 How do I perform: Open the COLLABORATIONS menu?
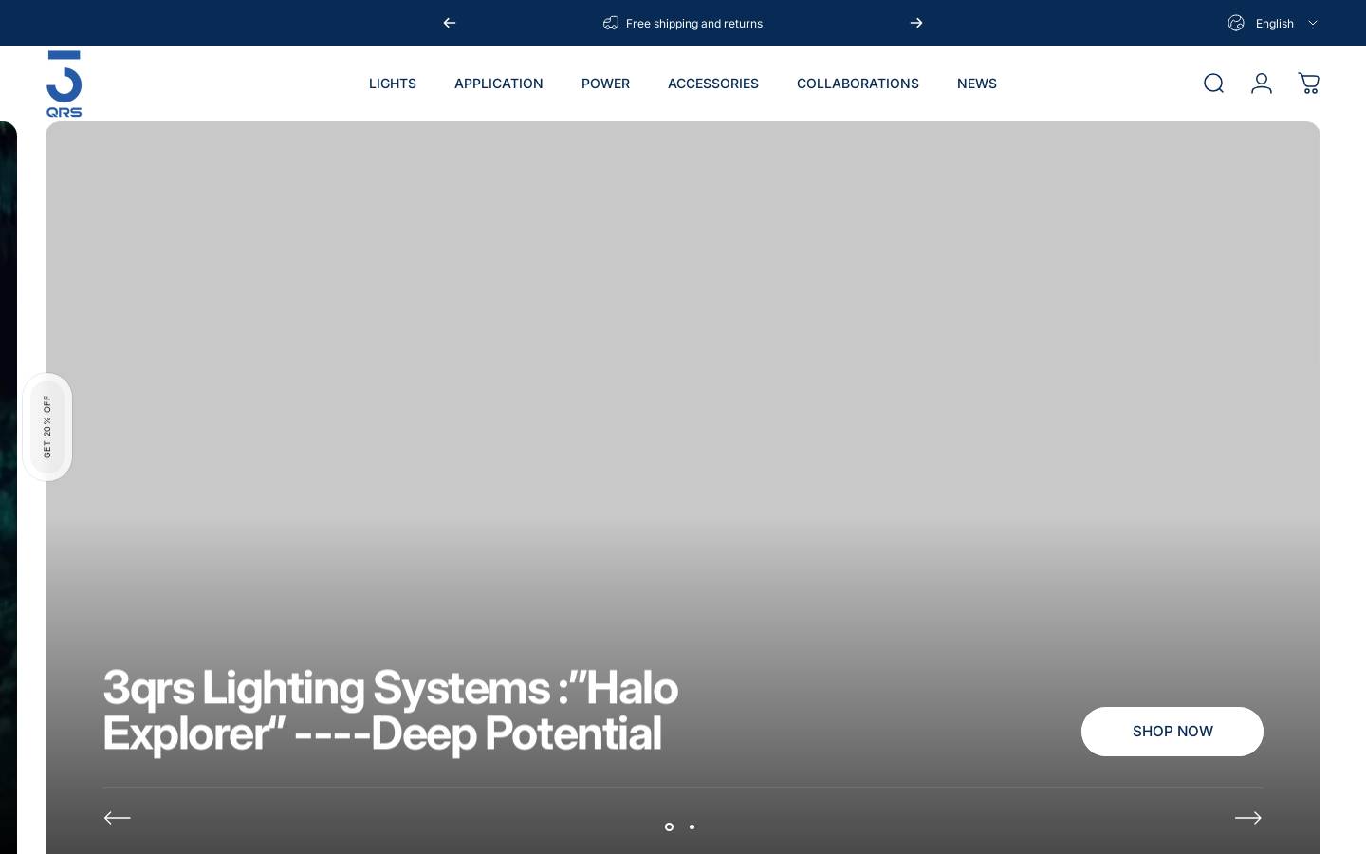coord(858,84)
